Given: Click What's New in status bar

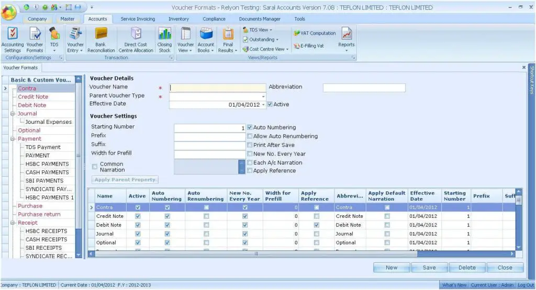Looking at the screenshot, I should click(454, 285).
